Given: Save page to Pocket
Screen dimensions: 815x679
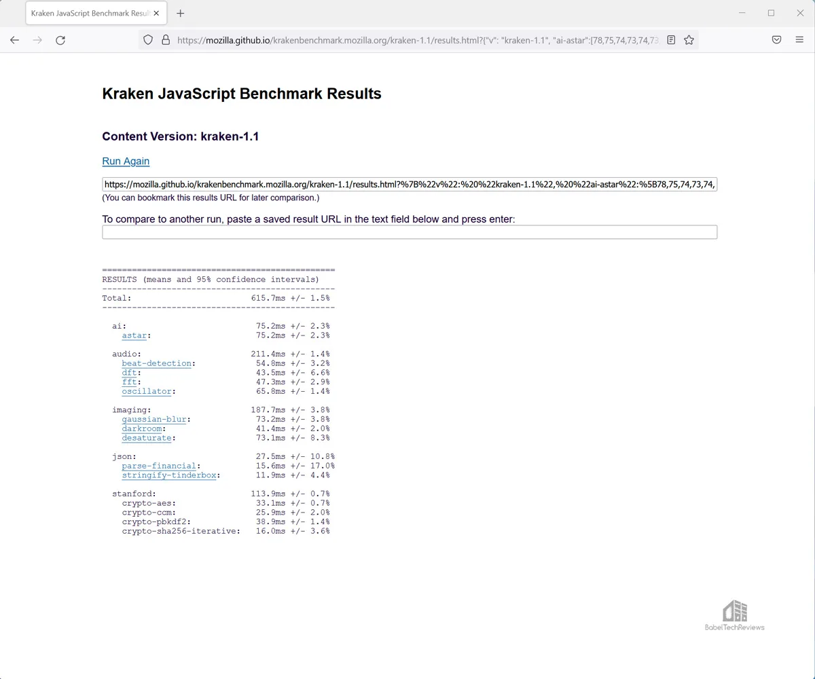Looking at the screenshot, I should pos(776,40).
